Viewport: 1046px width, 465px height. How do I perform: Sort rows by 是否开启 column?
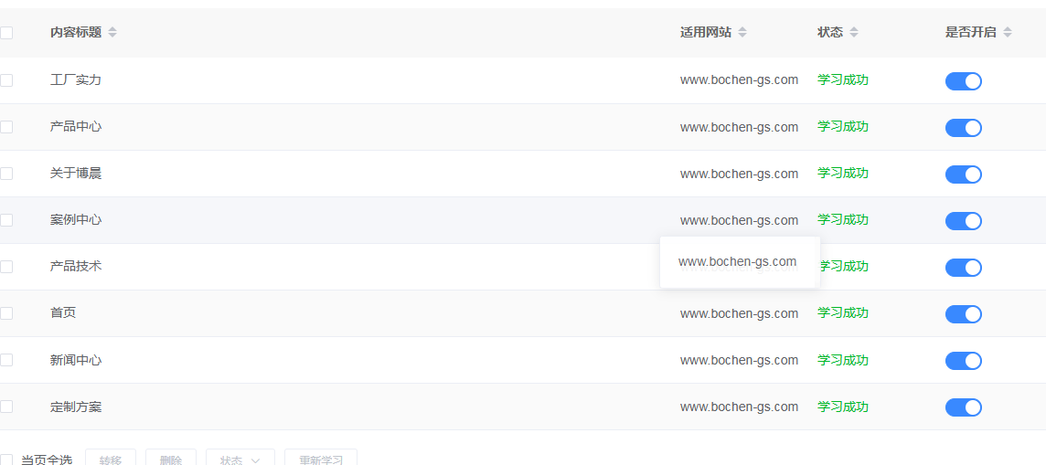tap(1008, 33)
